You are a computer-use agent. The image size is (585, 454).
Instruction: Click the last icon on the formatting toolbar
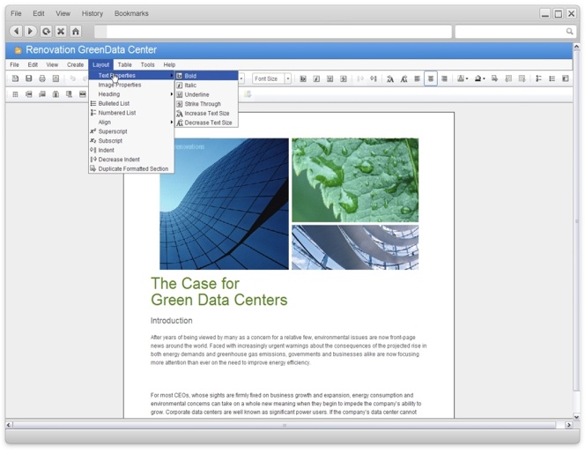click(x=566, y=78)
